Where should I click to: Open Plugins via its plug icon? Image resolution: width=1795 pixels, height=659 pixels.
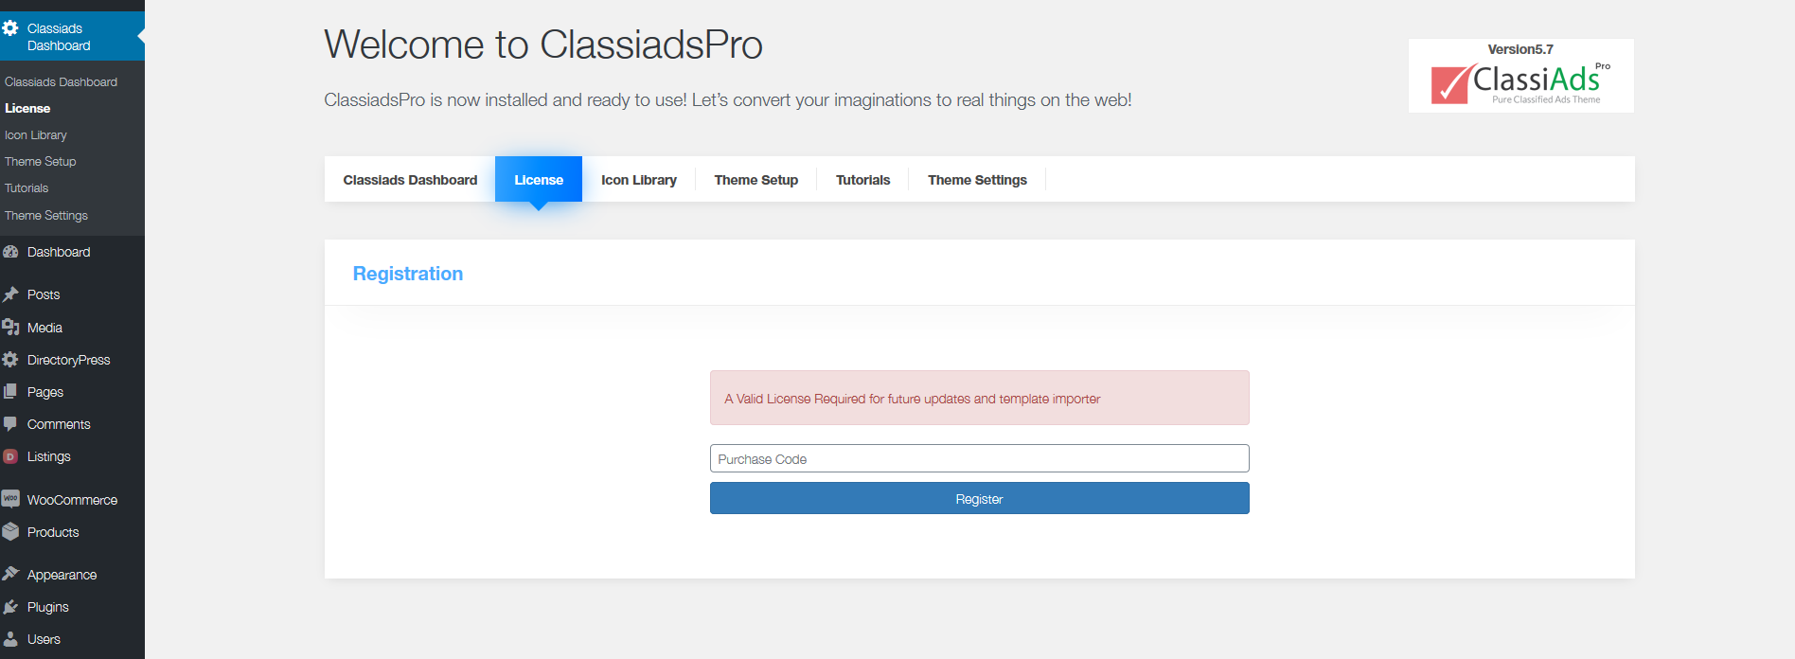[10, 607]
